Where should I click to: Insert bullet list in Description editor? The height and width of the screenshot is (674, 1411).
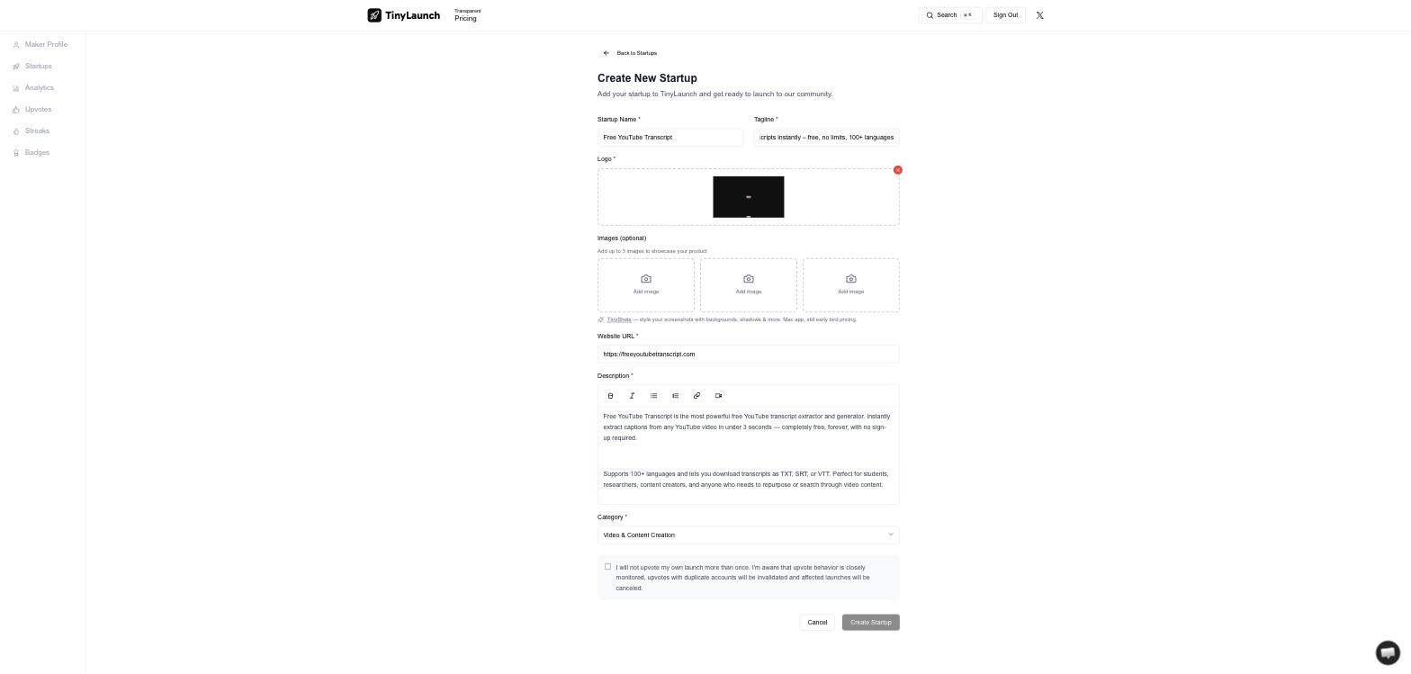coord(653,396)
